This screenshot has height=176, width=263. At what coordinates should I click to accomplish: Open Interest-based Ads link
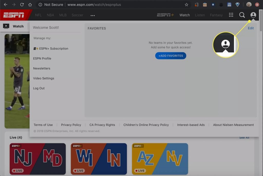[191, 125]
